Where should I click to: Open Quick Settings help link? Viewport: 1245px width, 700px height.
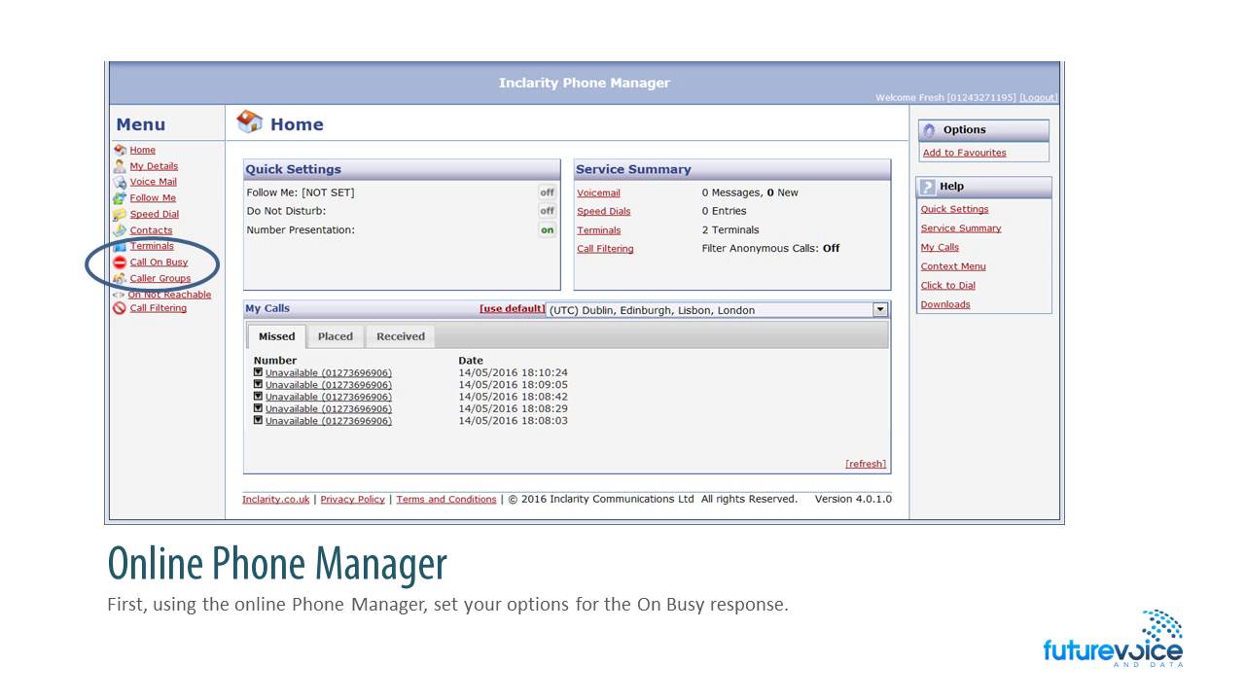[954, 209]
